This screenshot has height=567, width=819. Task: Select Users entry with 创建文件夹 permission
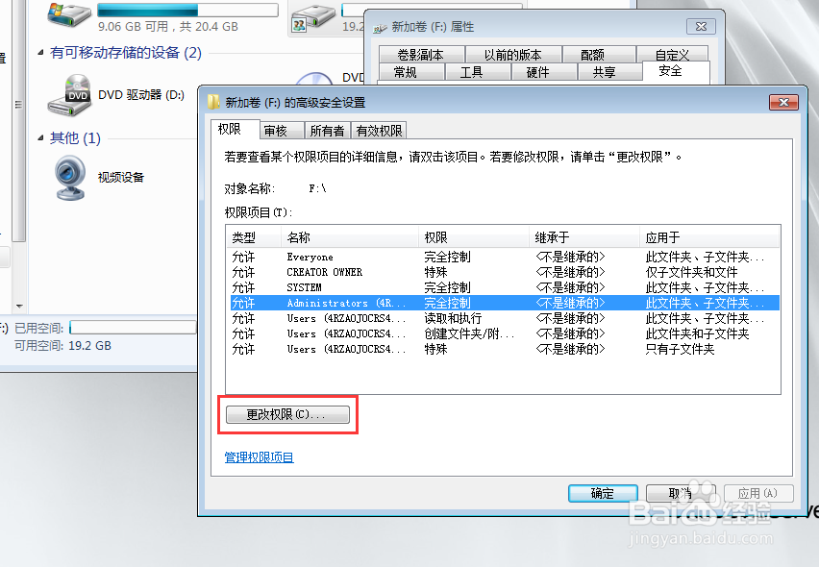[x=505, y=333]
